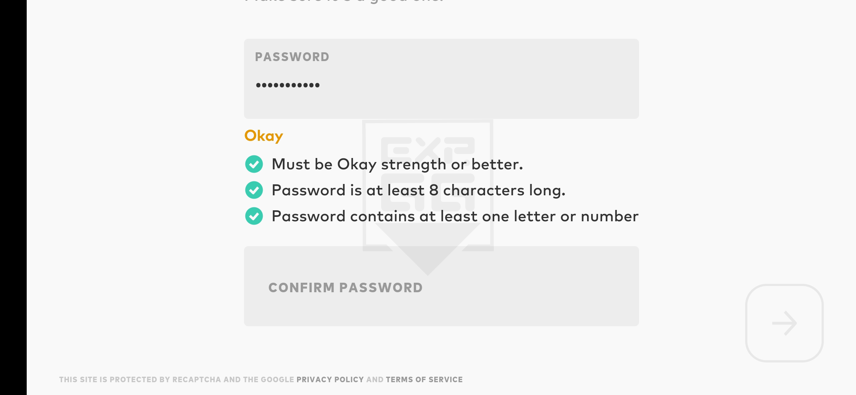
Task: Open the Privacy Policy link
Action: 330,380
